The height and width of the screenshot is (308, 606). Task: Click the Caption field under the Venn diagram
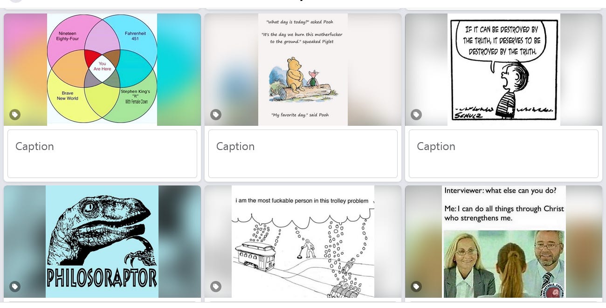[x=102, y=154]
